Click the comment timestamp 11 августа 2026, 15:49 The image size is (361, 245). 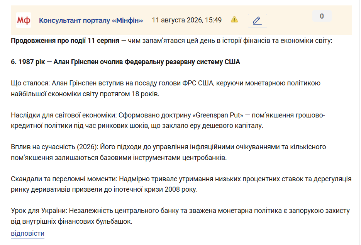coord(187,20)
